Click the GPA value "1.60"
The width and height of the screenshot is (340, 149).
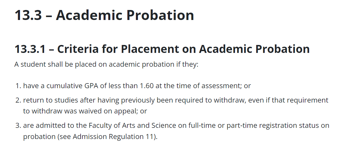pyautogui.click(x=147, y=86)
